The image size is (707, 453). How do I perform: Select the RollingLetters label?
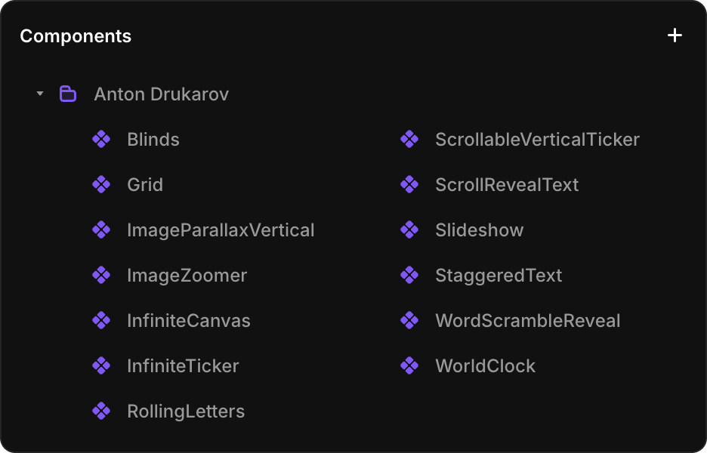pyautogui.click(x=186, y=411)
